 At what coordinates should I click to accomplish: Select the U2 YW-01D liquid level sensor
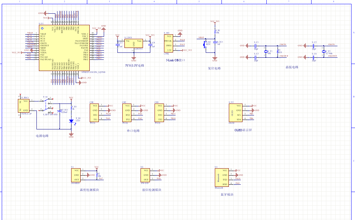(x=144, y=175)
